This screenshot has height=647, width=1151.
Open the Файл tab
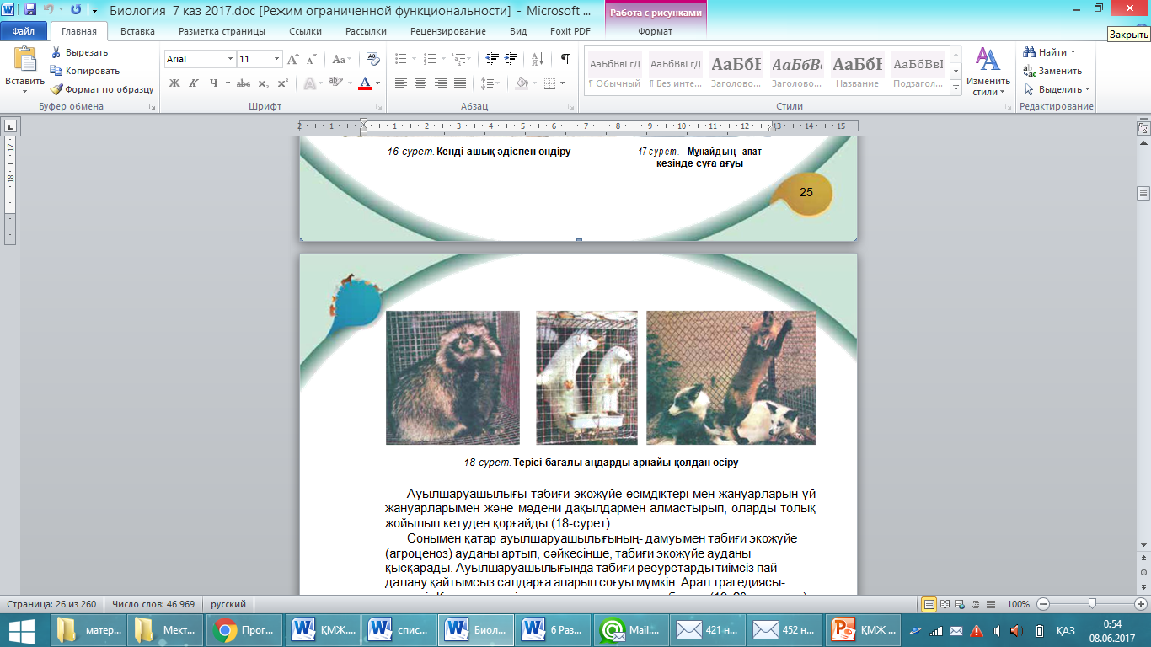pyautogui.click(x=24, y=32)
